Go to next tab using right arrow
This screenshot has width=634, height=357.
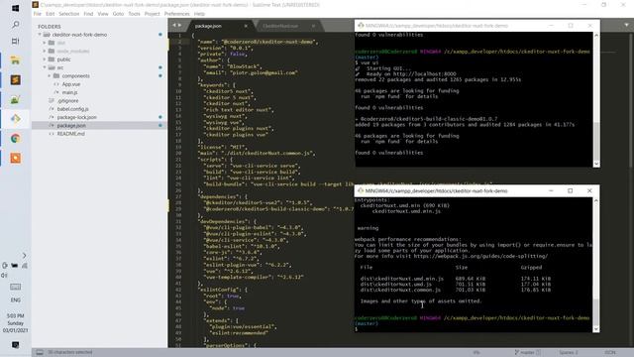pos(180,25)
